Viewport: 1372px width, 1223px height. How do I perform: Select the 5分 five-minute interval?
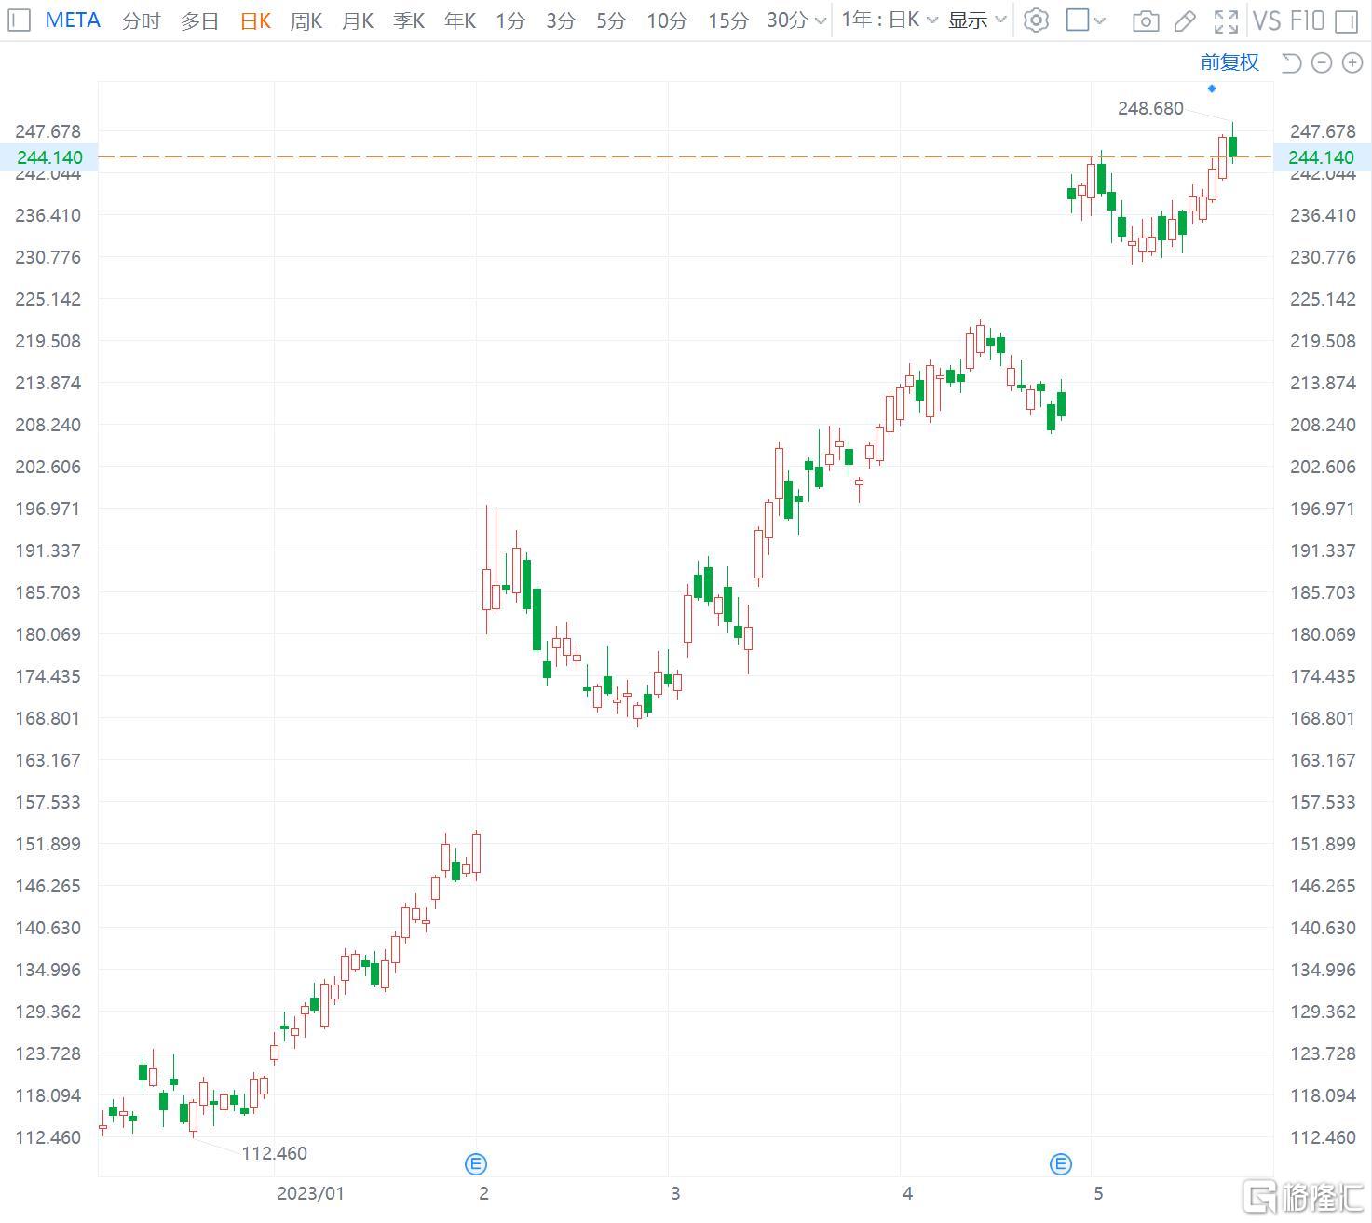611,20
